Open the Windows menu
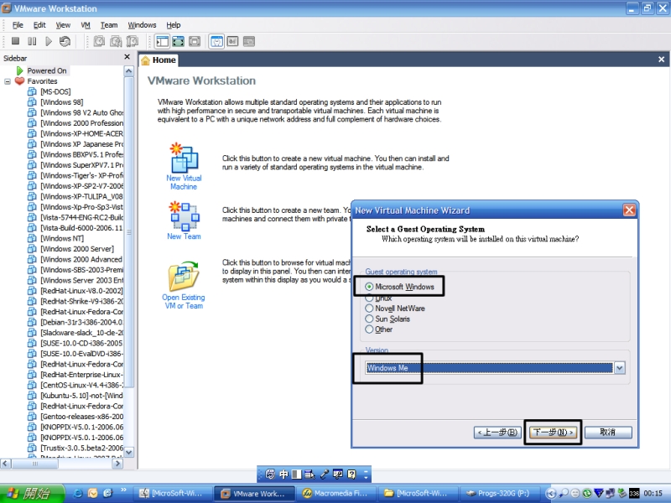 pyautogui.click(x=142, y=25)
